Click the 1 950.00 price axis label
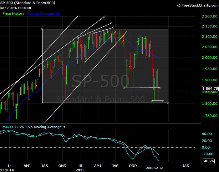The width and height of the screenshot is (219, 172). click(x=210, y=69)
